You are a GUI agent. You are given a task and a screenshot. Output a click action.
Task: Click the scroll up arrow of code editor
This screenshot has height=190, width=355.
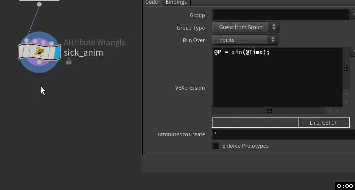click(x=346, y=94)
